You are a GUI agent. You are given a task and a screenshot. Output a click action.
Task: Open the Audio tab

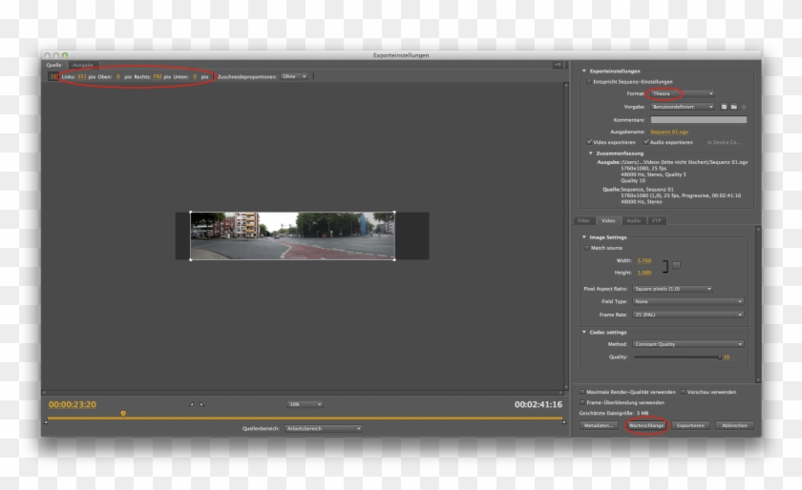point(634,221)
